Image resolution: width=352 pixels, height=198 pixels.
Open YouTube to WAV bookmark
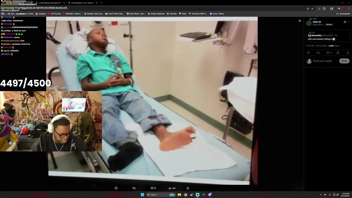point(198,14)
